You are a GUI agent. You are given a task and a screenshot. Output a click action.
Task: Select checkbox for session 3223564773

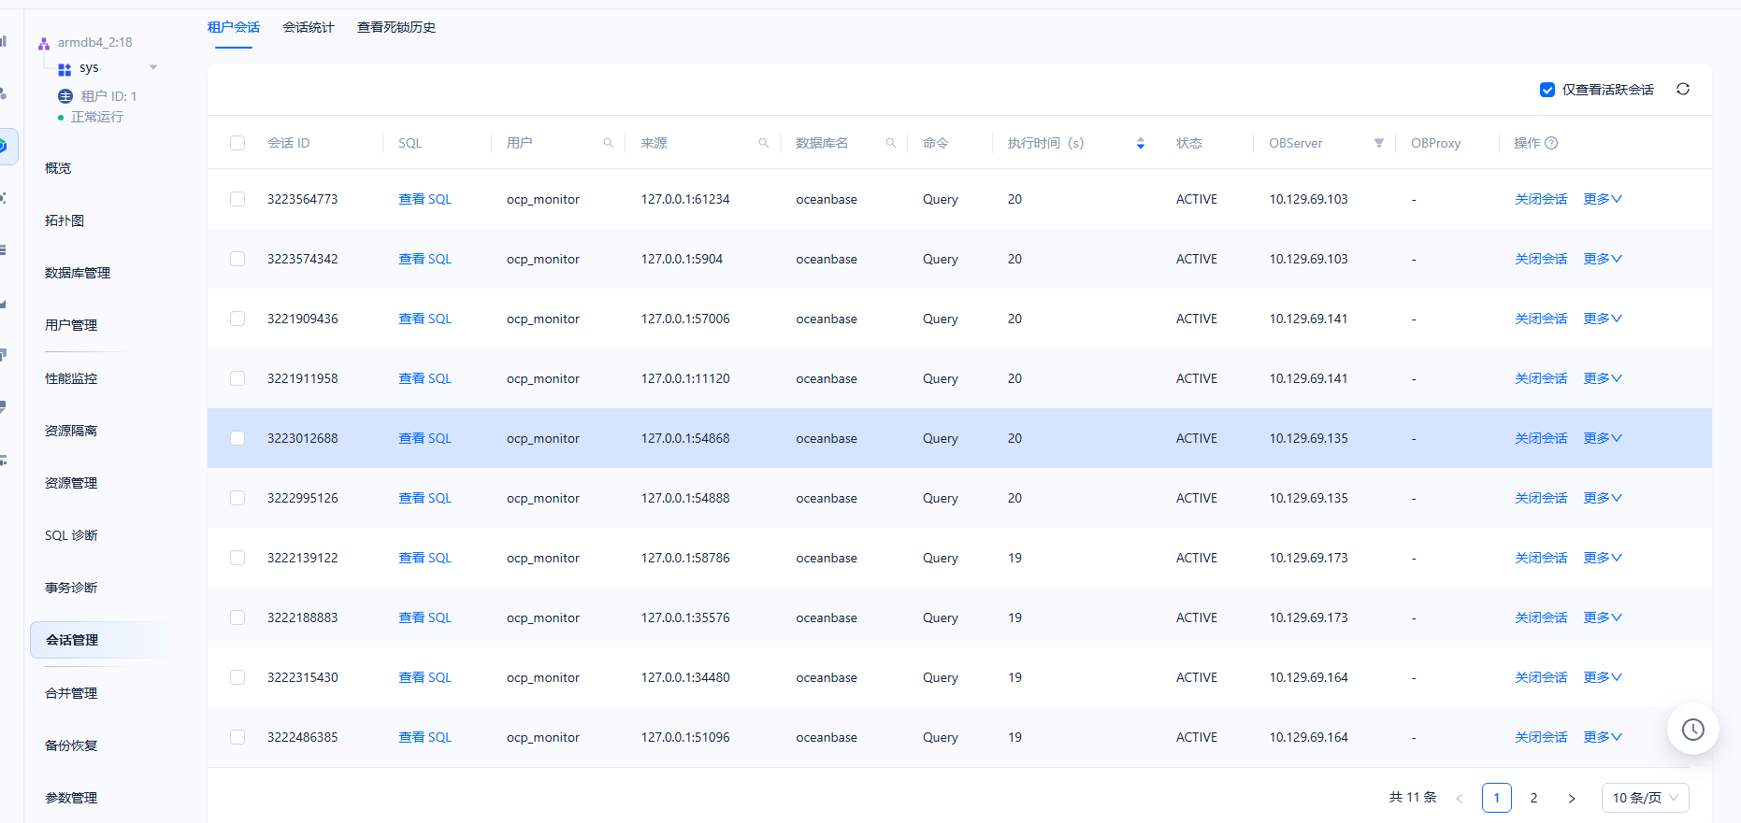click(x=237, y=199)
